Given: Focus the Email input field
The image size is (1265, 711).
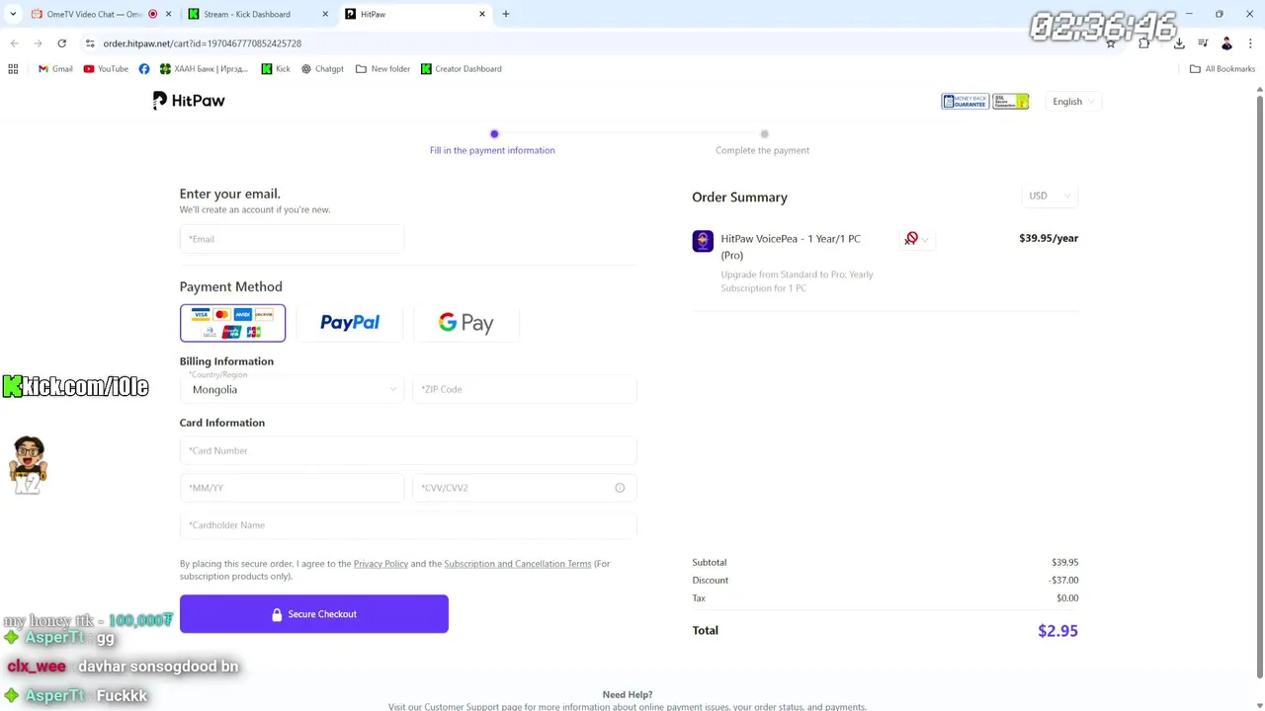Looking at the screenshot, I should pyautogui.click(x=292, y=239).
